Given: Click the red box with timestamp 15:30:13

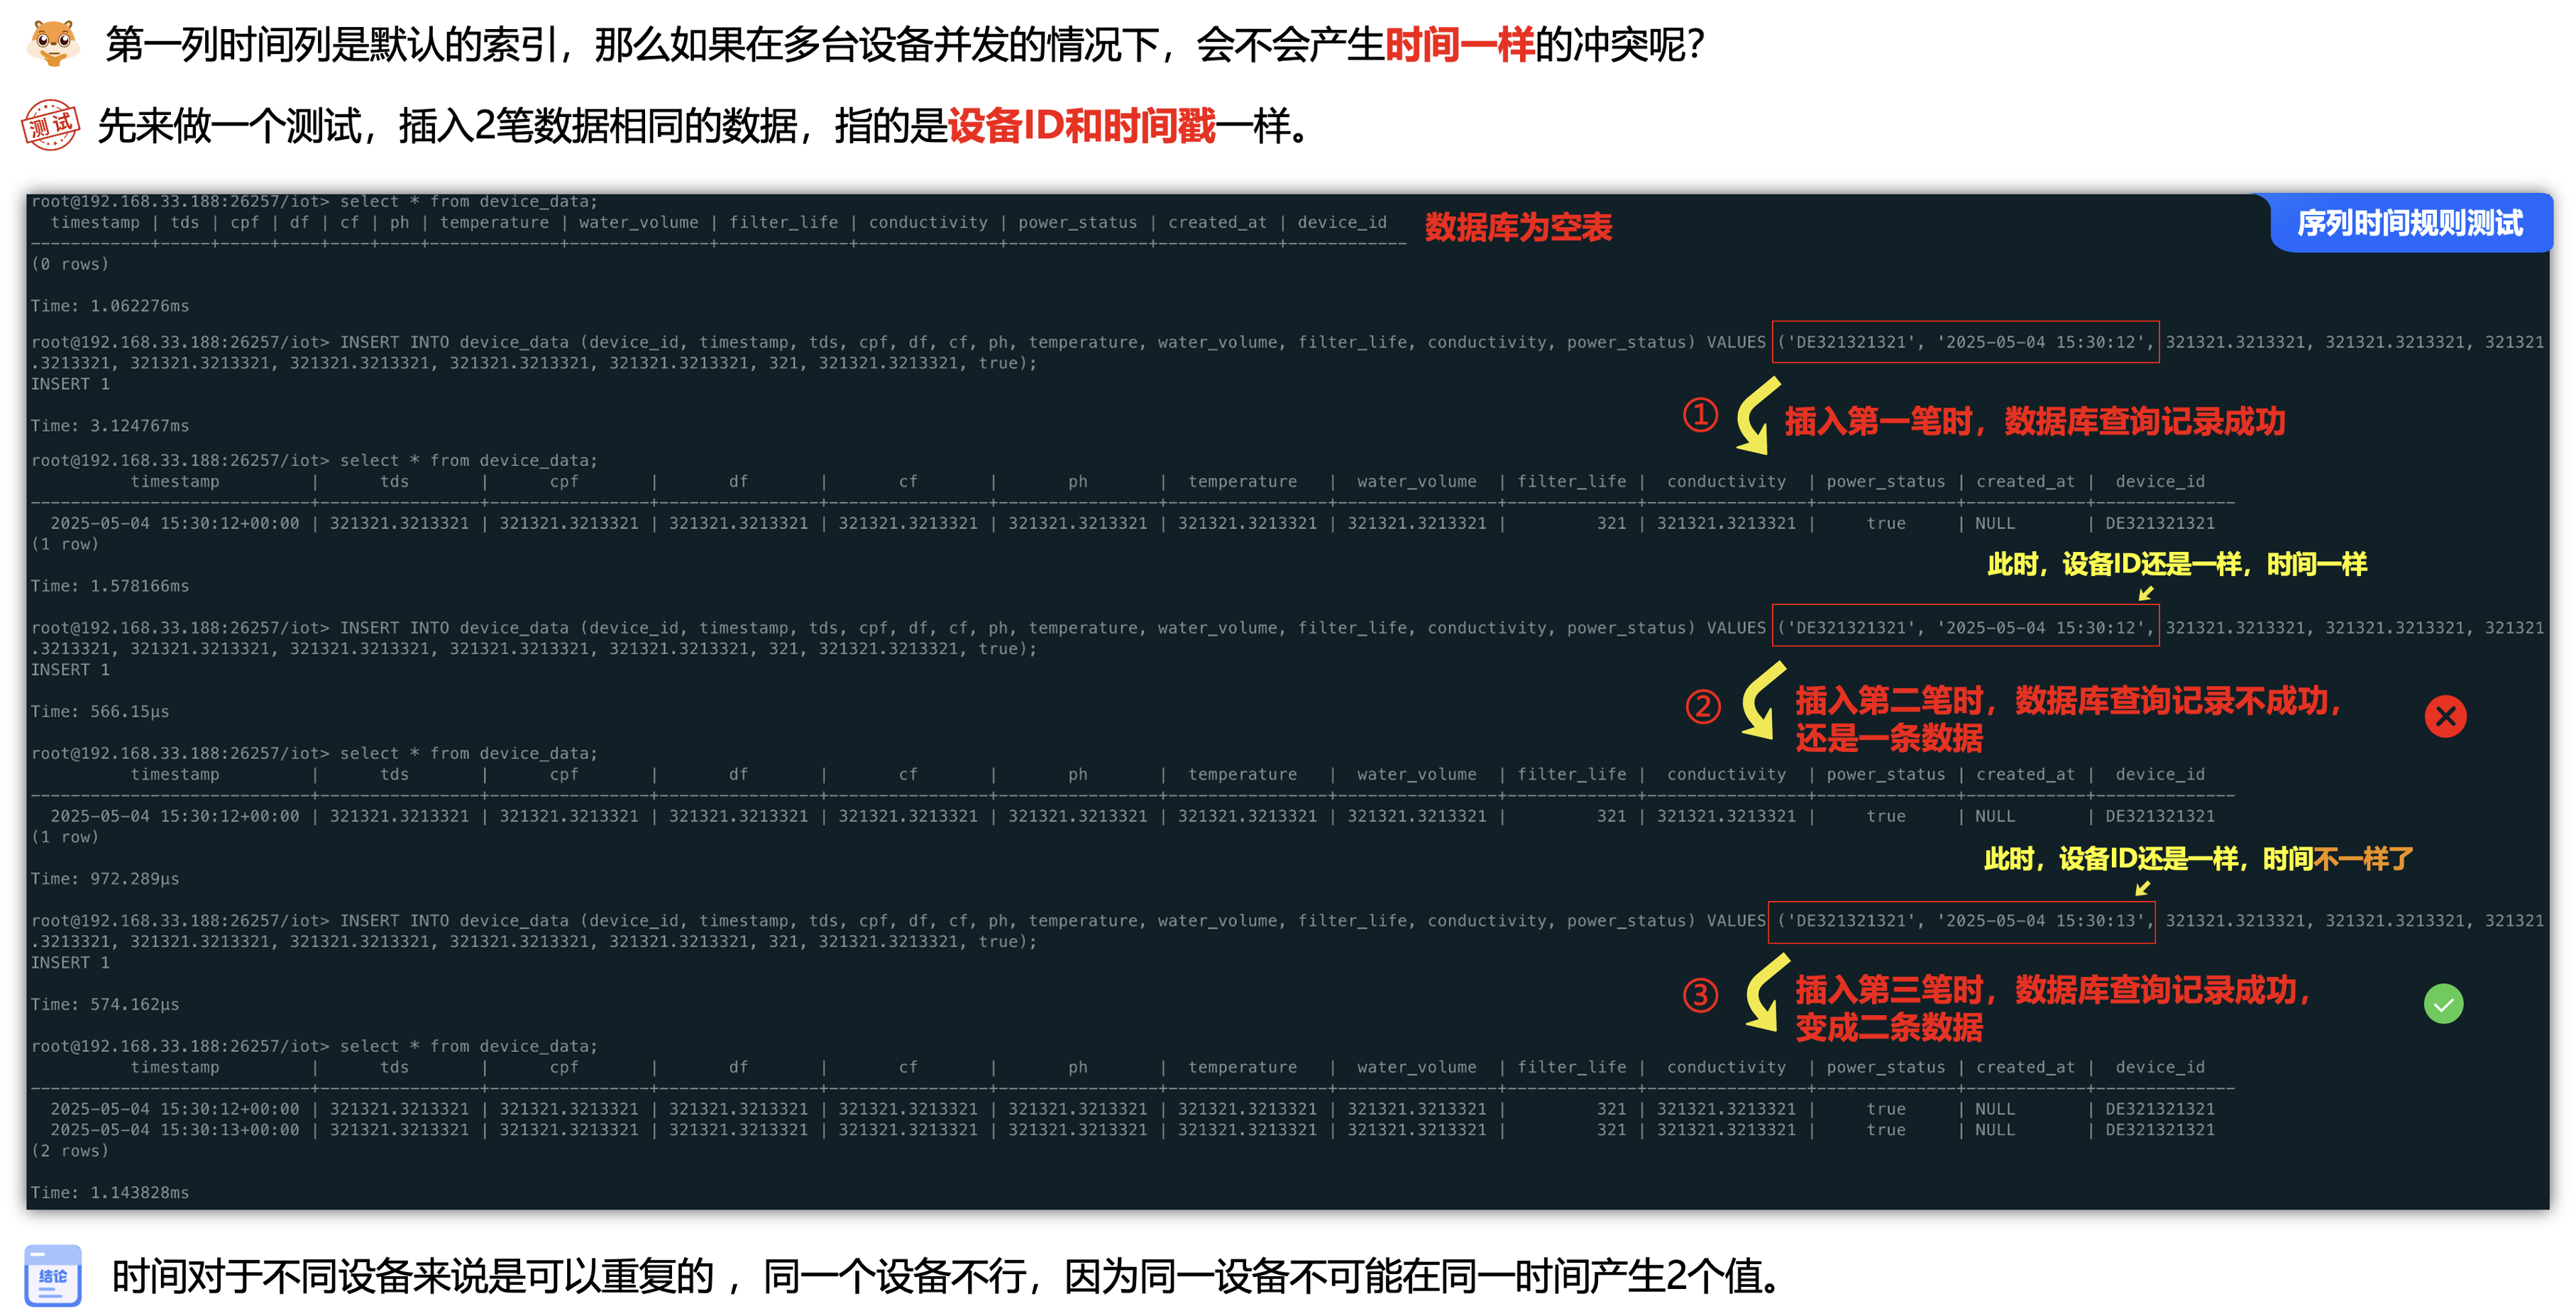Looking at the screenshot, I should 1961,921.
